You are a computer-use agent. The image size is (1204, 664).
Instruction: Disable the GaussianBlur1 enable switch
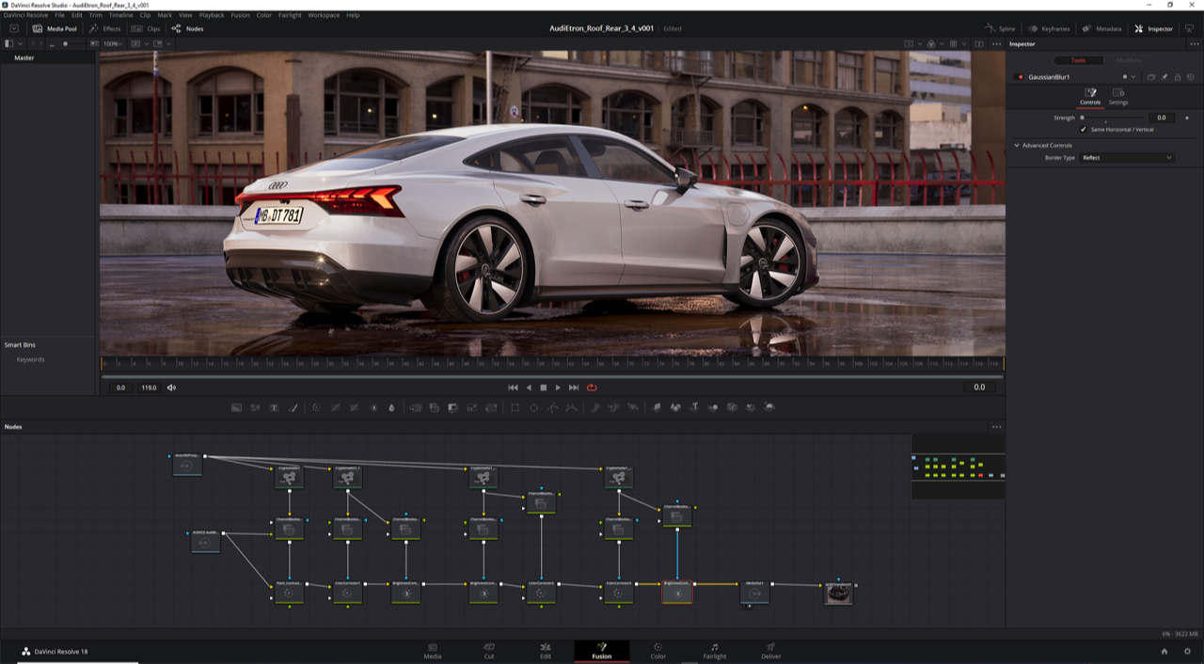(x=1019, y=77)
